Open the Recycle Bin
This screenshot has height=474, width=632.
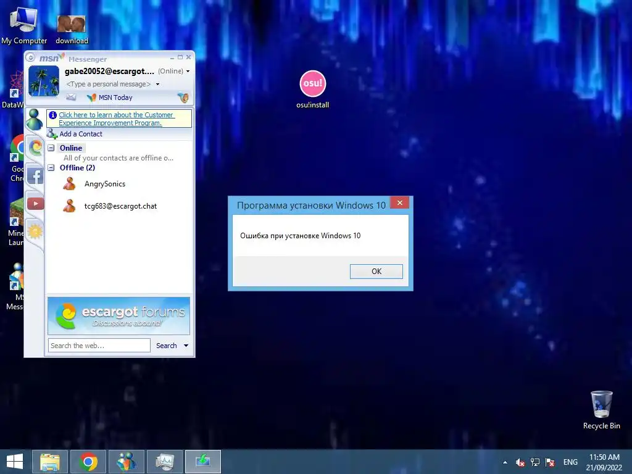click(601, 410)
